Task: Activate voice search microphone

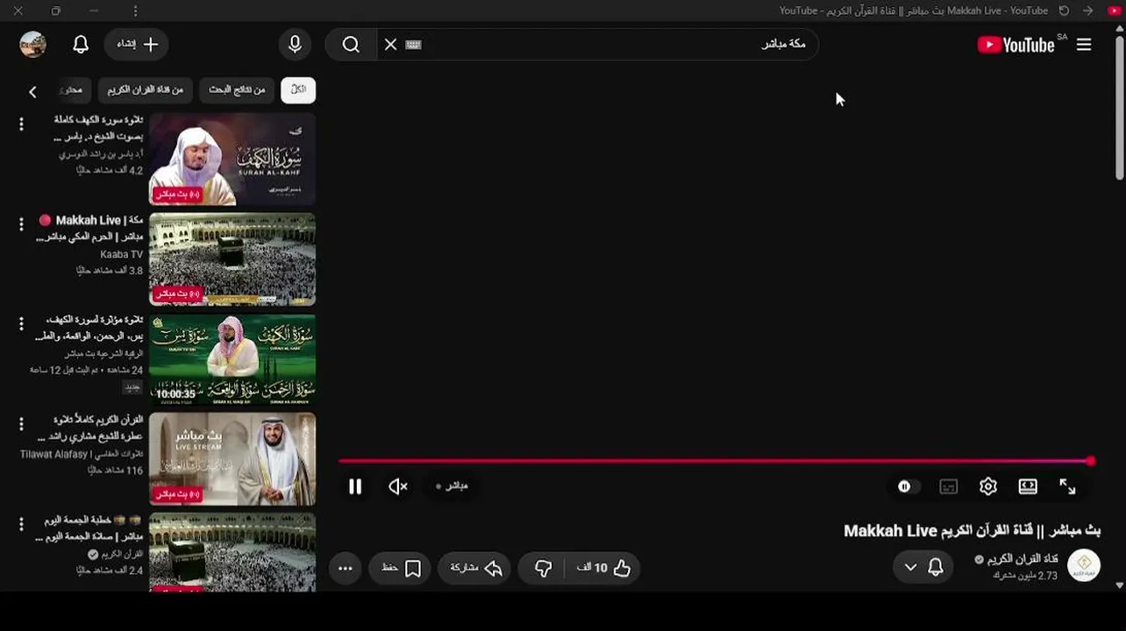Action: [x=295, y=45]
